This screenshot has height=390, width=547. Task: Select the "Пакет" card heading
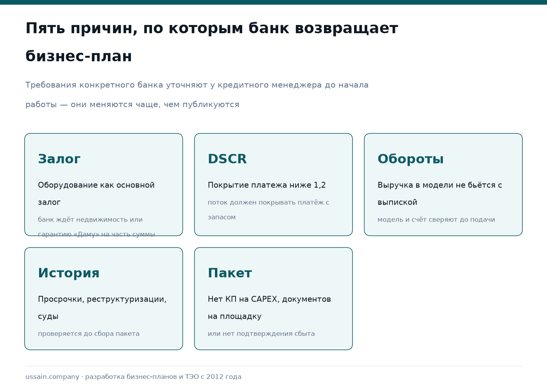pos(230,273)
